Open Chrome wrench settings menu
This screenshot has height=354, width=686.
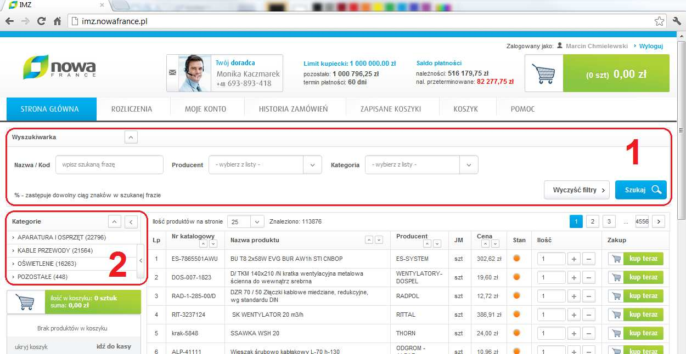pos(677,21)
